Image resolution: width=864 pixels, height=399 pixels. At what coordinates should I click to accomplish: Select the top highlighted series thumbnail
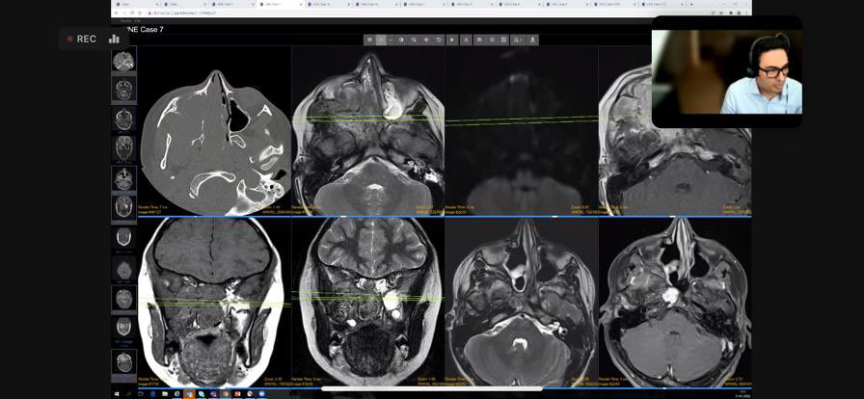point(123,61)
